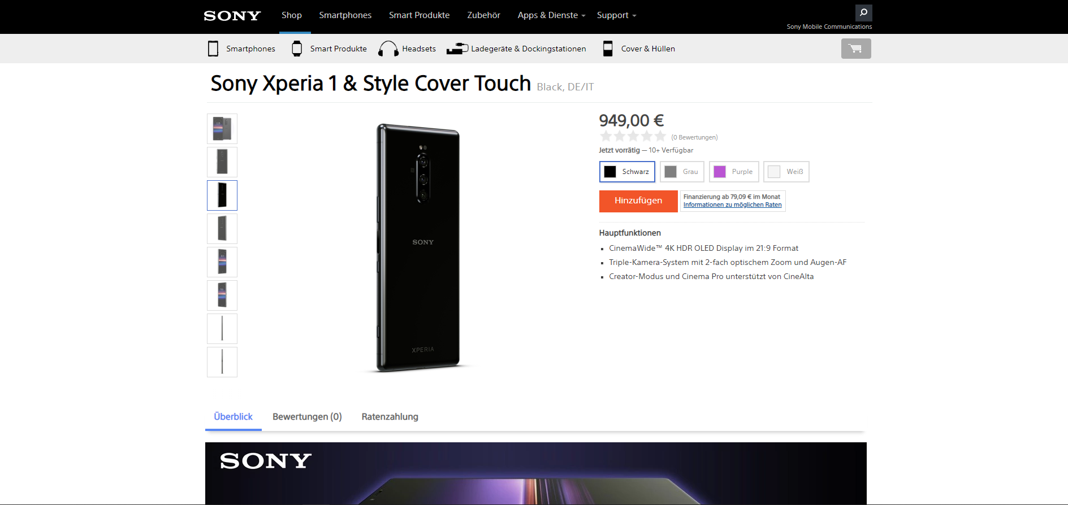
Task: Click the black color swatch square
Action: 610,172
